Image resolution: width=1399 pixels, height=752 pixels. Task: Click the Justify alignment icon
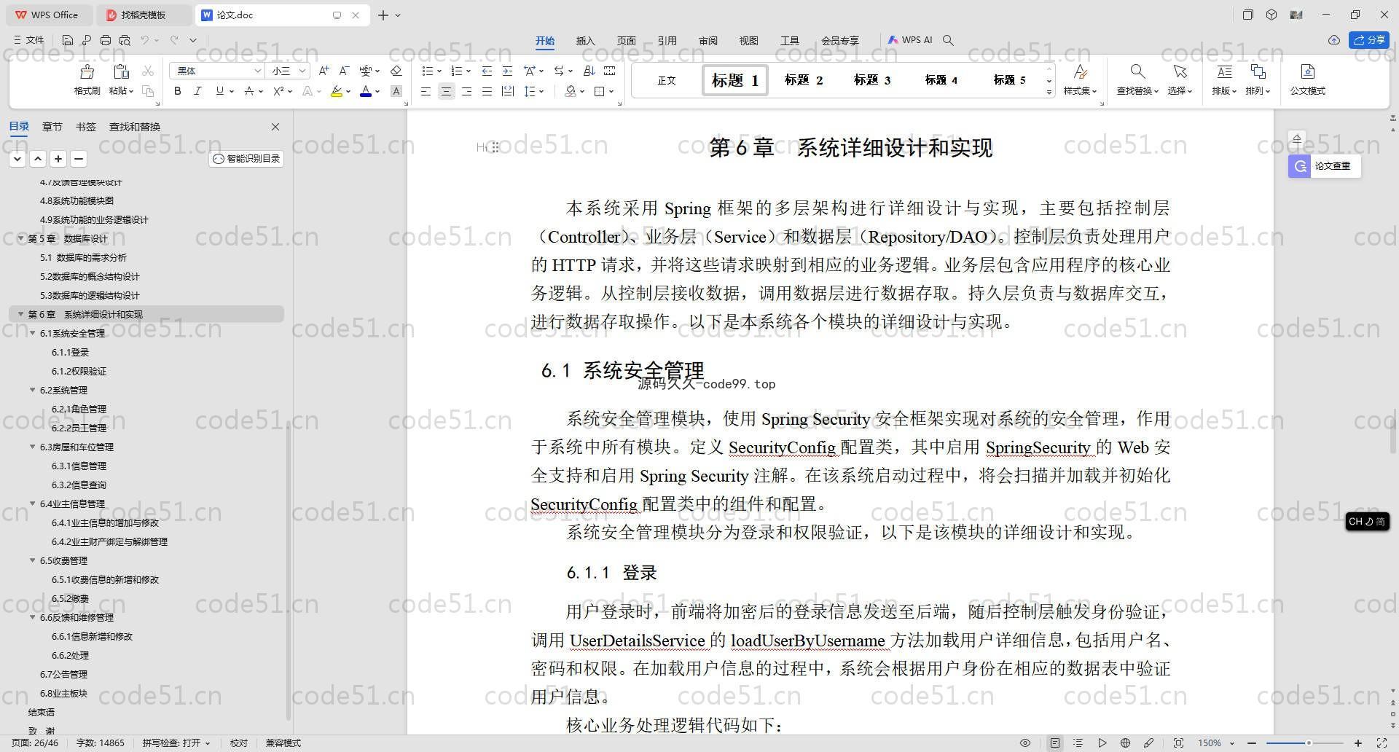[x=487, y=91]
